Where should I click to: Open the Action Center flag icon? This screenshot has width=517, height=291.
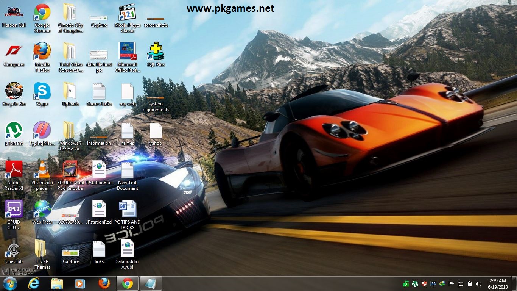[x=451, y=283]
